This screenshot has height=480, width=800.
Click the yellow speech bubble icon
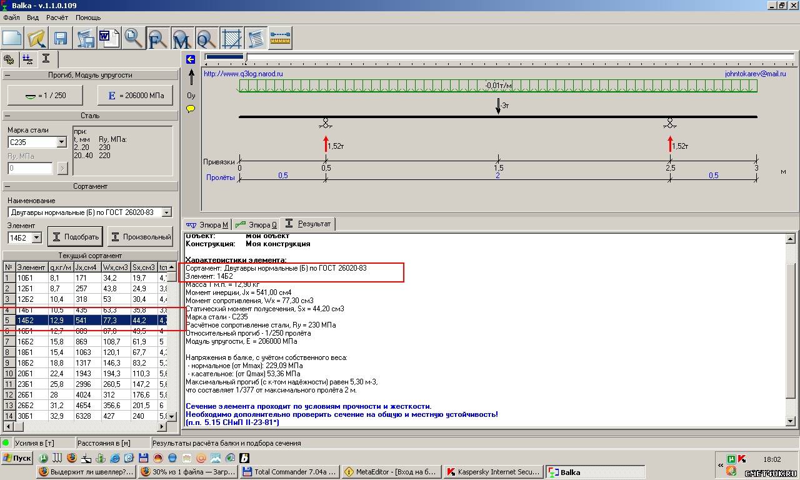point(191,109)
